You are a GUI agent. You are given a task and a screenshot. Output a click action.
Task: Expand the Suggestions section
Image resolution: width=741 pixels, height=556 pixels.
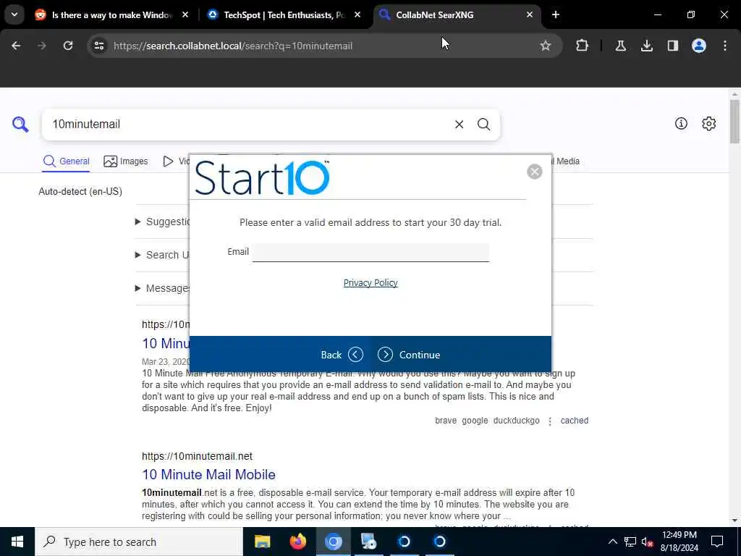coord(163,222)
